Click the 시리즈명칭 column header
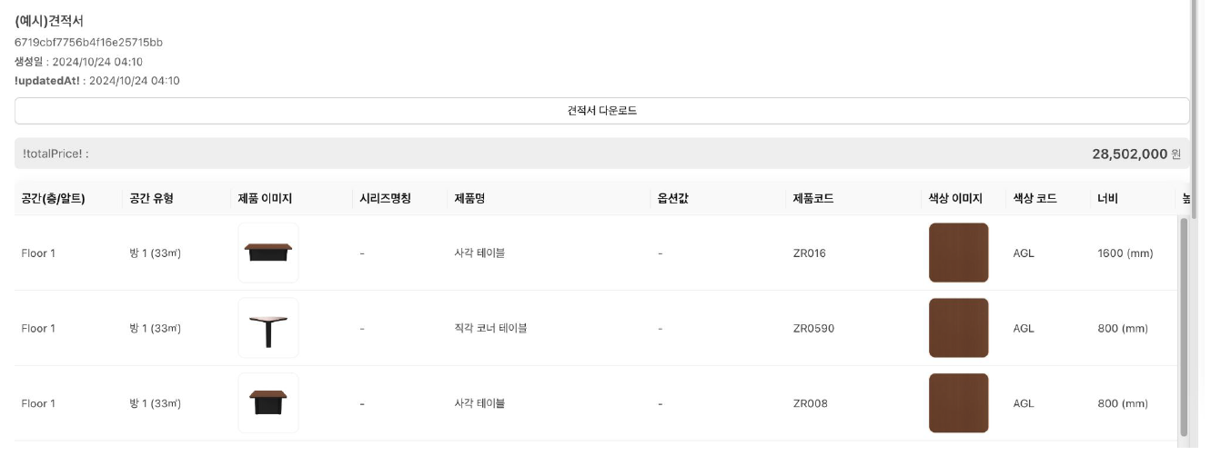This screenshot has width=1211, height=456. coord(385,198)
